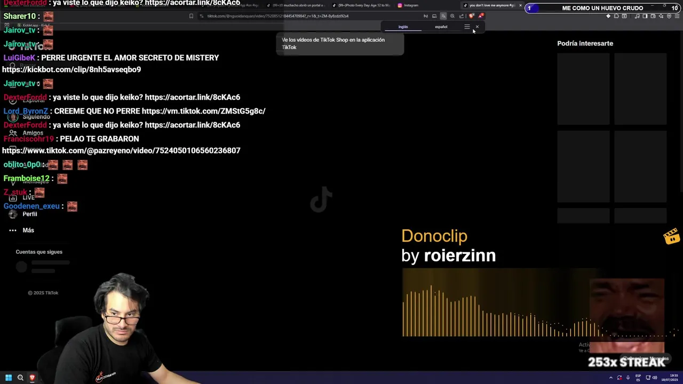This screenshot has width=683, height=384.
Task: Click the microphone icon in system tray
Action: (628, 378)
